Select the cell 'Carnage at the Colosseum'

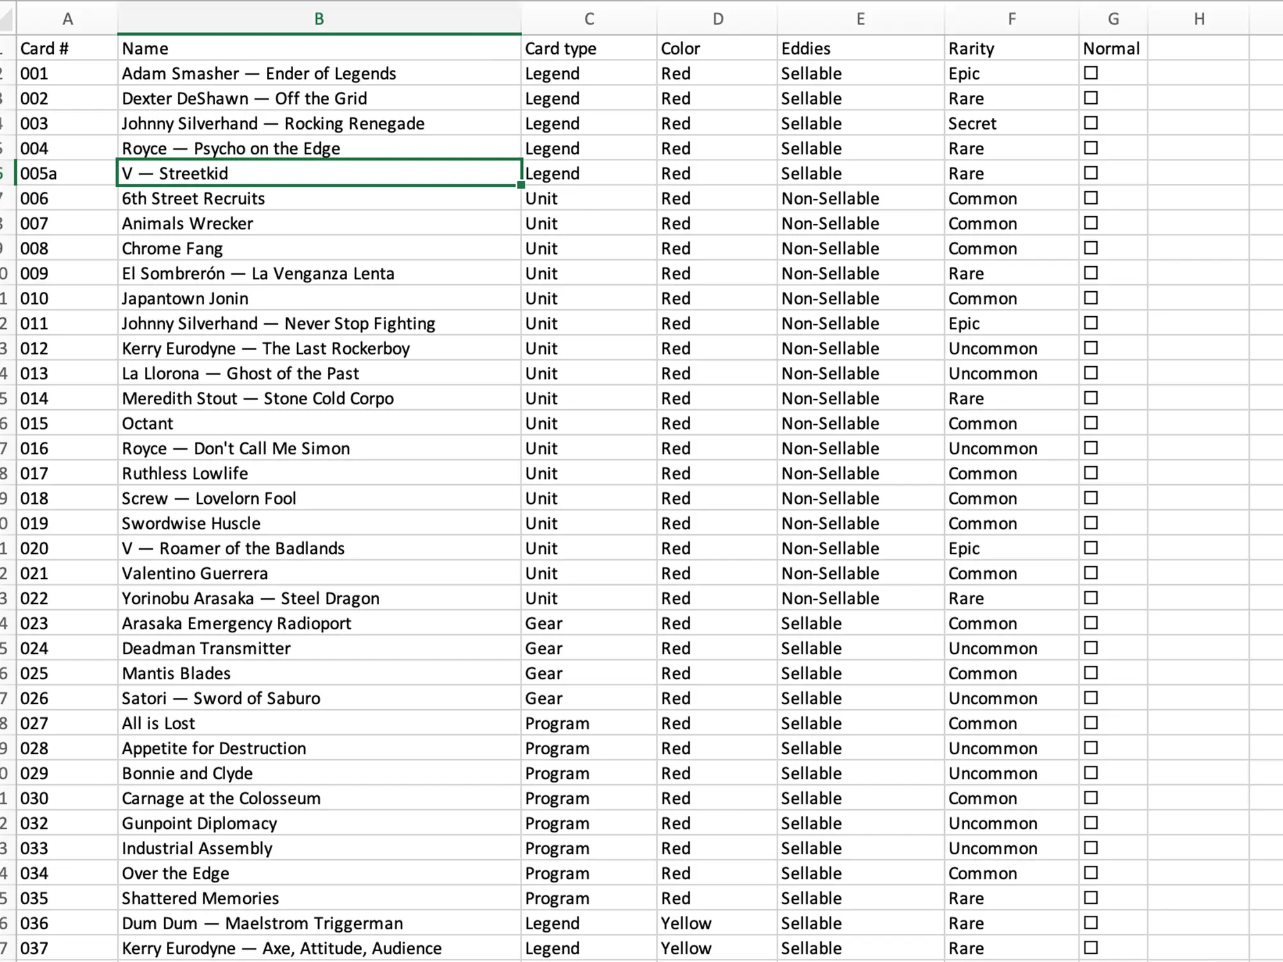(319, 798)
